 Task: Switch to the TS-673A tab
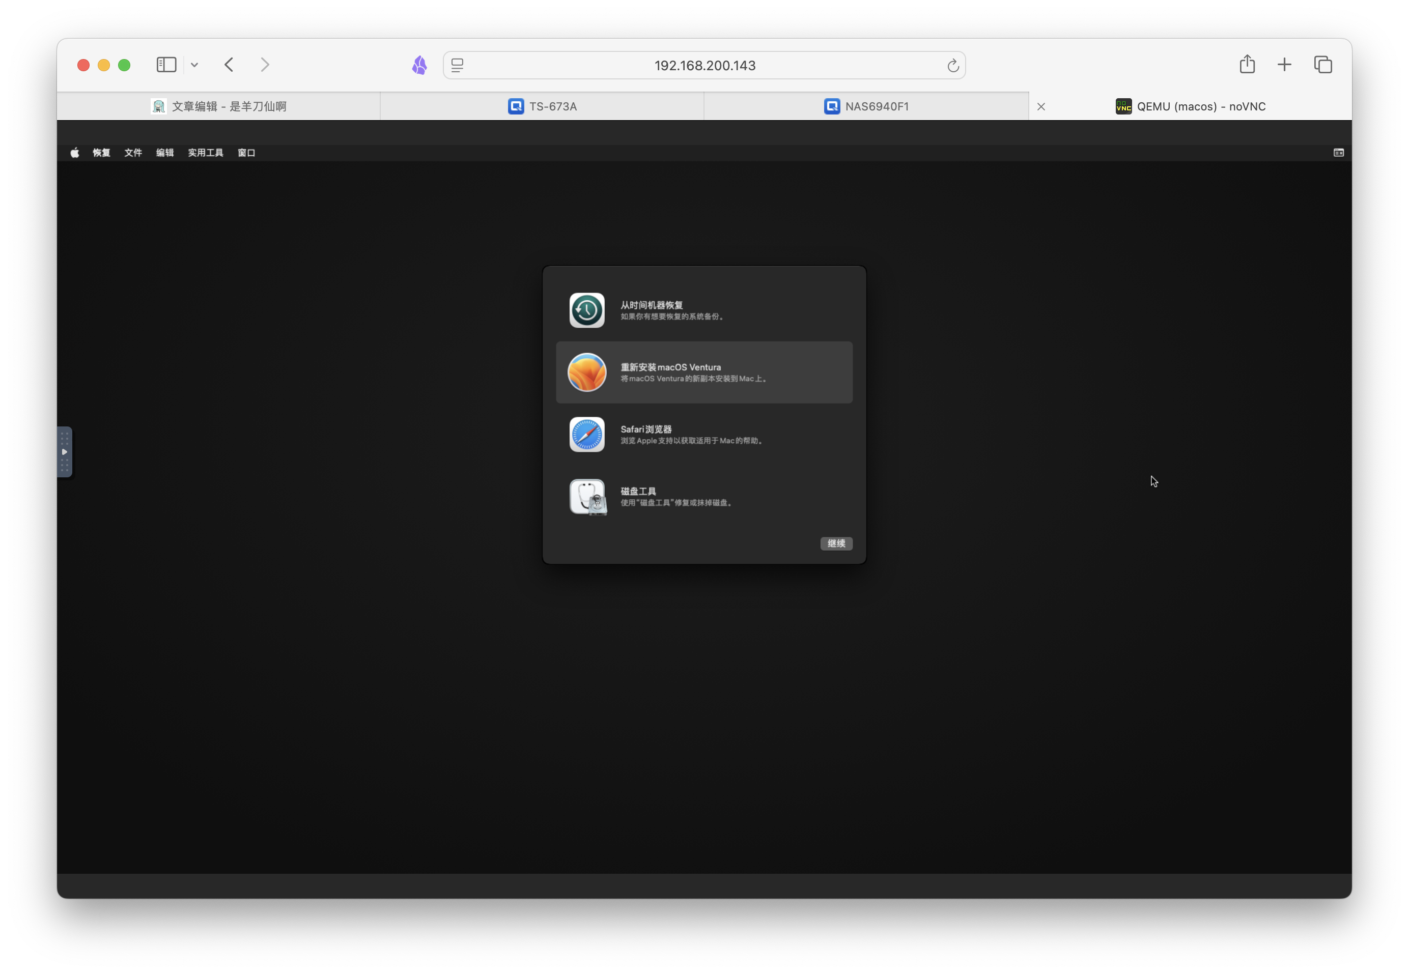542,106
